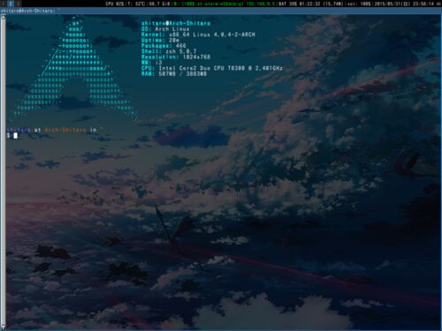Click the 52°C temperature status entry
Viewport: 442px width, 331px height.
(136, 4)
